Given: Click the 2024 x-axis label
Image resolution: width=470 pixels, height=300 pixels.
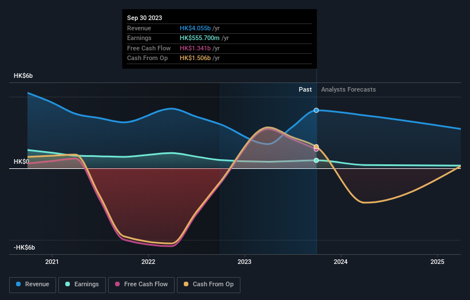Looking at the screenshot, I should (341, 262).
